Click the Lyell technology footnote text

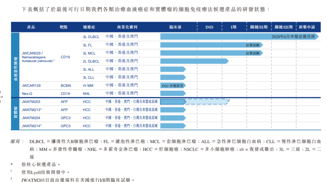pos(45,172)
